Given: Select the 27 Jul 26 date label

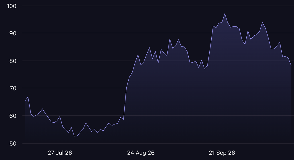Looking at the screenshot, I should pyautogui.click(x=60, y=153).
